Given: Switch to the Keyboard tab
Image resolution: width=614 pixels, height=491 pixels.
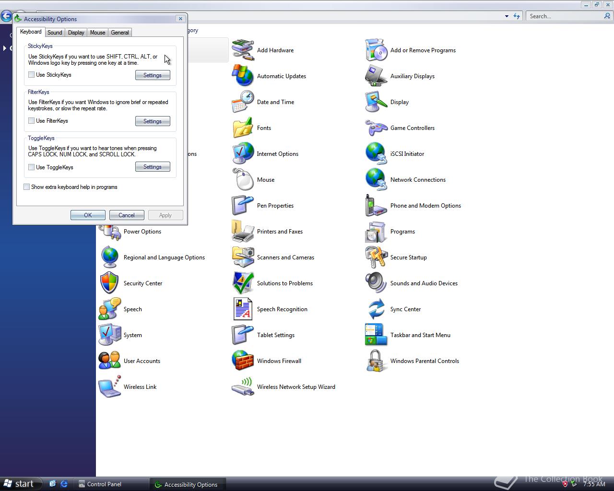Looking at the screenshot, I should pyautogui.click(x=31, y=32).
